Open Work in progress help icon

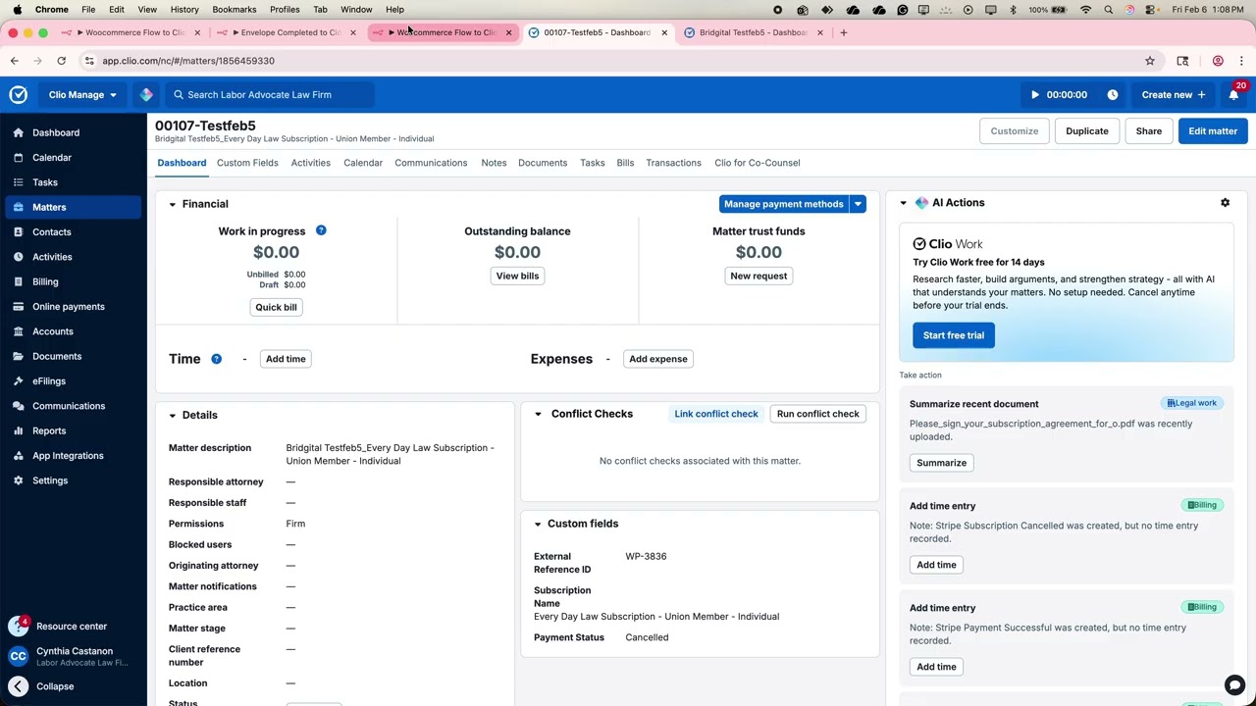click(321, 230)
